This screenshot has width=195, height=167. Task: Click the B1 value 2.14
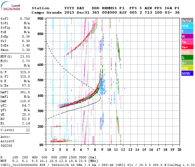[26, 124]
